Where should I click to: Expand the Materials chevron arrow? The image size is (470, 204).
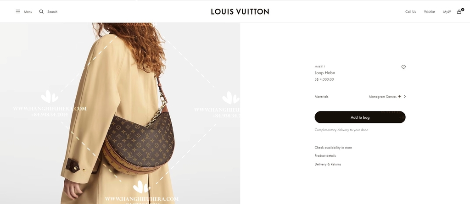coord(405,96)
